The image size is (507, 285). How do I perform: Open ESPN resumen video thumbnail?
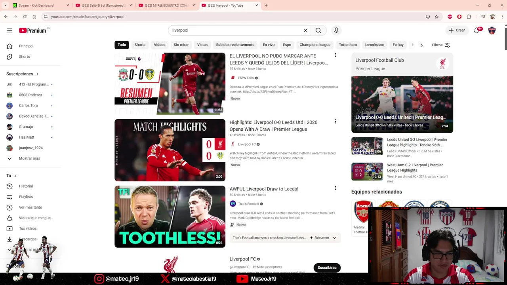pyautogui.click(x=170, y=84)
